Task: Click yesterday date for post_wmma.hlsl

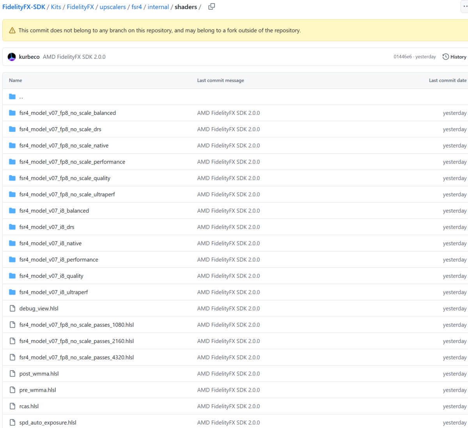Action: tap(455, 373)
